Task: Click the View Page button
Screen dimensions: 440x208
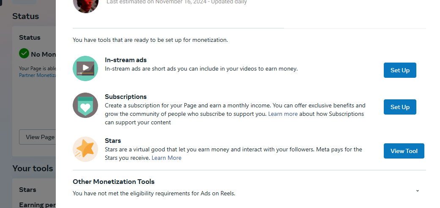Action: click(38, 137)
